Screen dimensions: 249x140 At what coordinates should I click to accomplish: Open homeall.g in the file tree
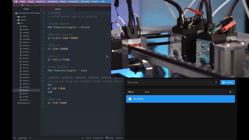[x=26, y=39]
